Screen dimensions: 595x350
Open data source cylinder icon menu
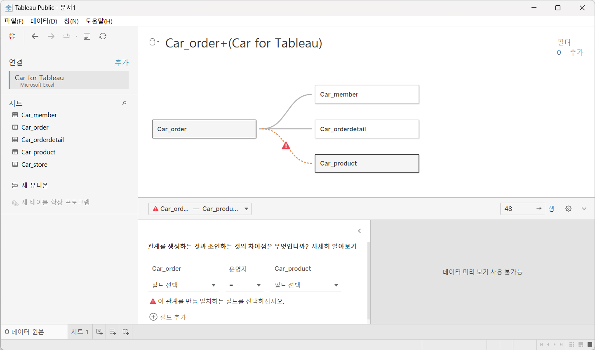pos(154,42)
